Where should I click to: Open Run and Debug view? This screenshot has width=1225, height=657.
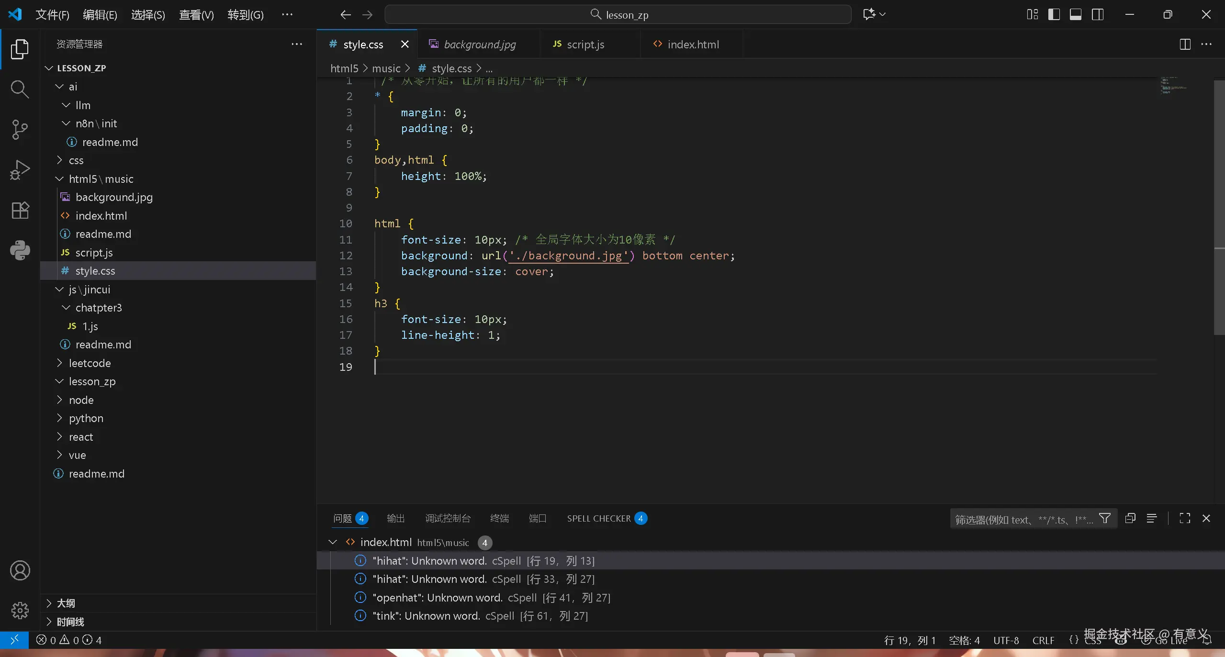pyautogui.click(x=20, y=169)
